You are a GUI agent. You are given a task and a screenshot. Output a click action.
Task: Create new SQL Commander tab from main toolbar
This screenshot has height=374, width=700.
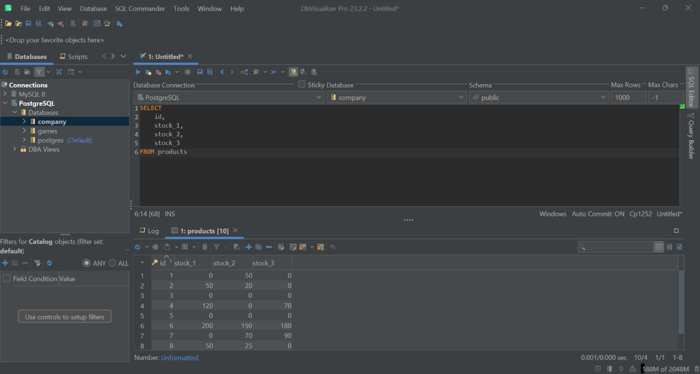(x=120, y=24)
